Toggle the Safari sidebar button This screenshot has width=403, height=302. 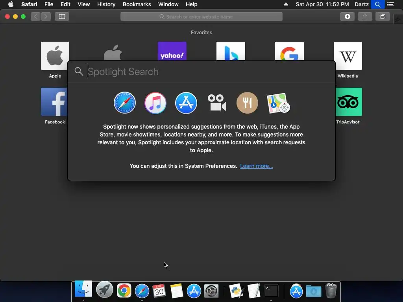coord(62,17)
